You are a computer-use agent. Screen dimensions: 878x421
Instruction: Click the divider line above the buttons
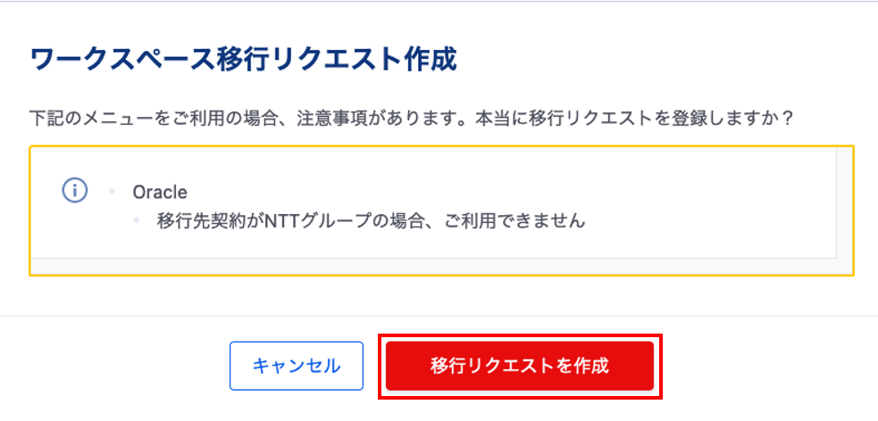439,317
